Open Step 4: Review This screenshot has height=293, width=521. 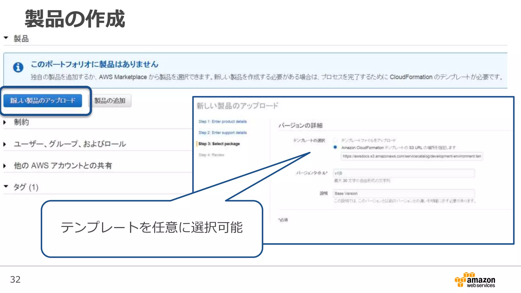click(x=211, y=155)
